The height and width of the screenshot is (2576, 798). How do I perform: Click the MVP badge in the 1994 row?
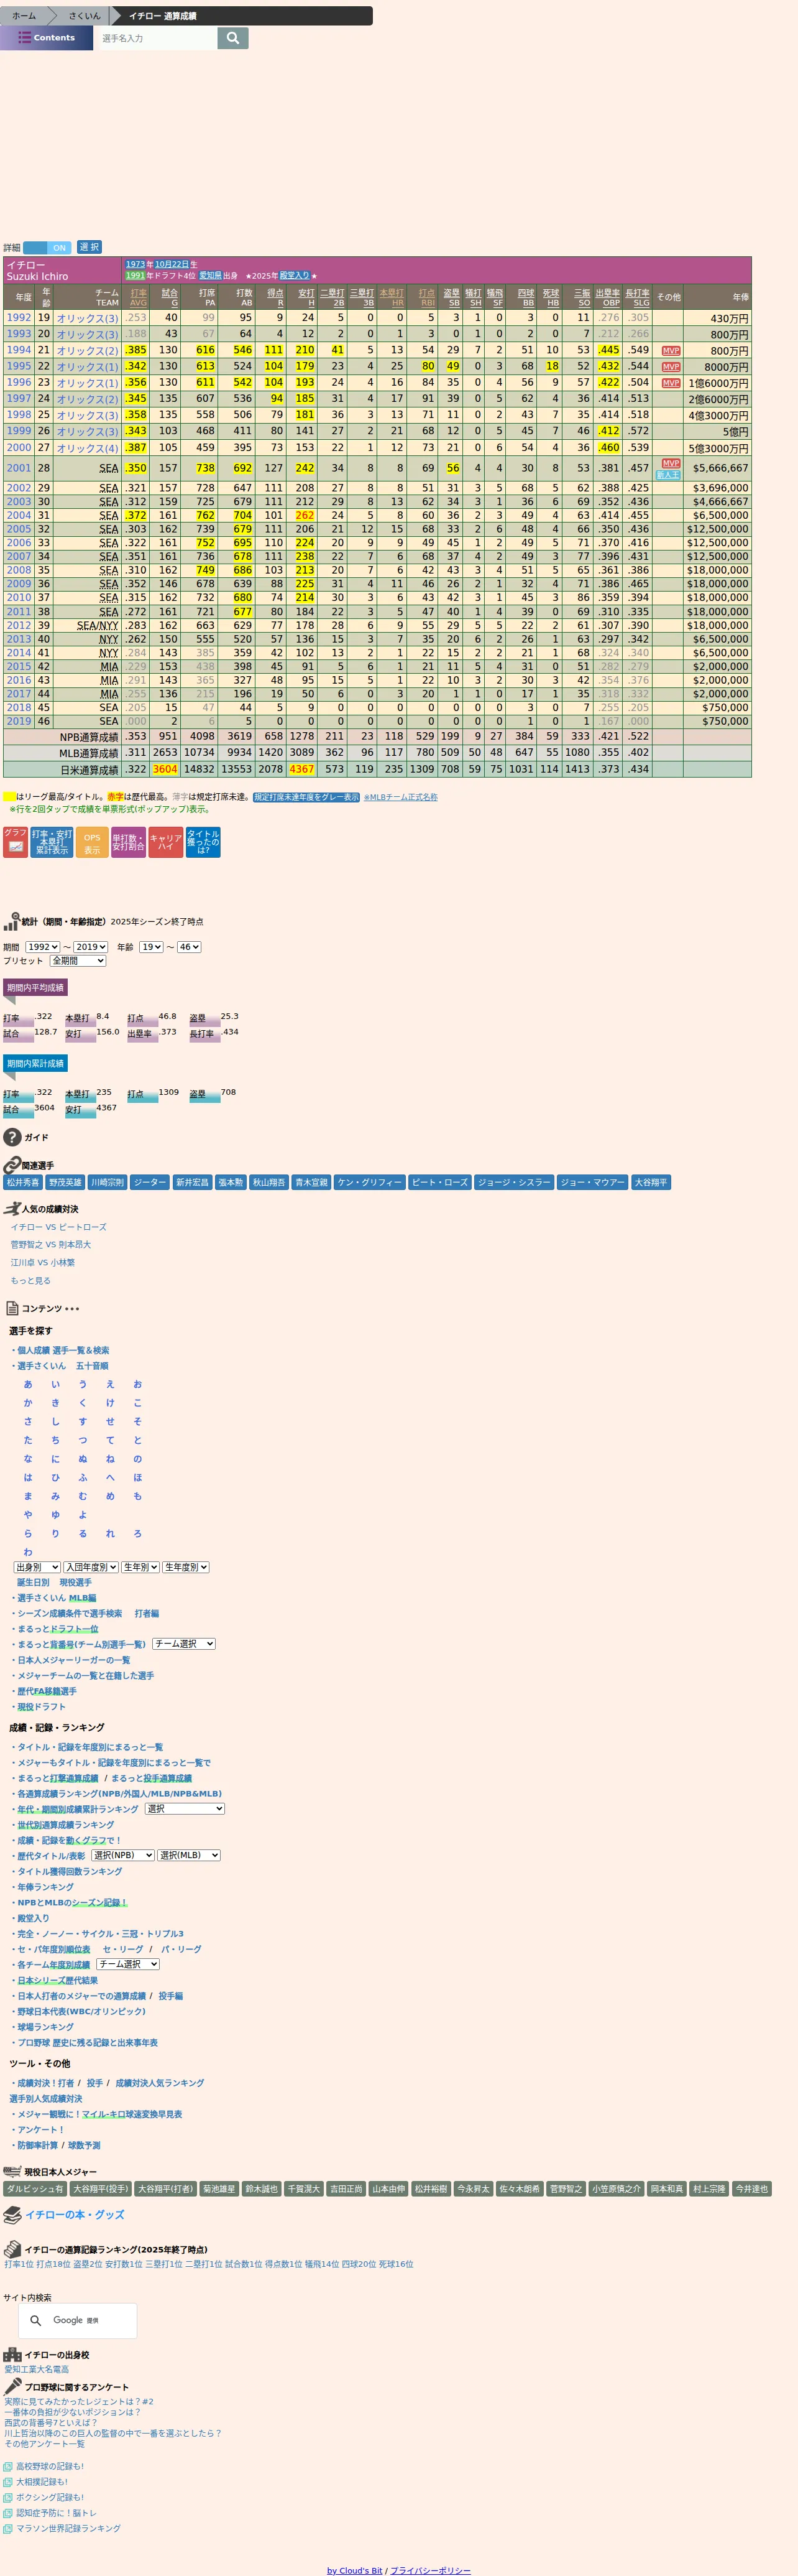[671, 351]
